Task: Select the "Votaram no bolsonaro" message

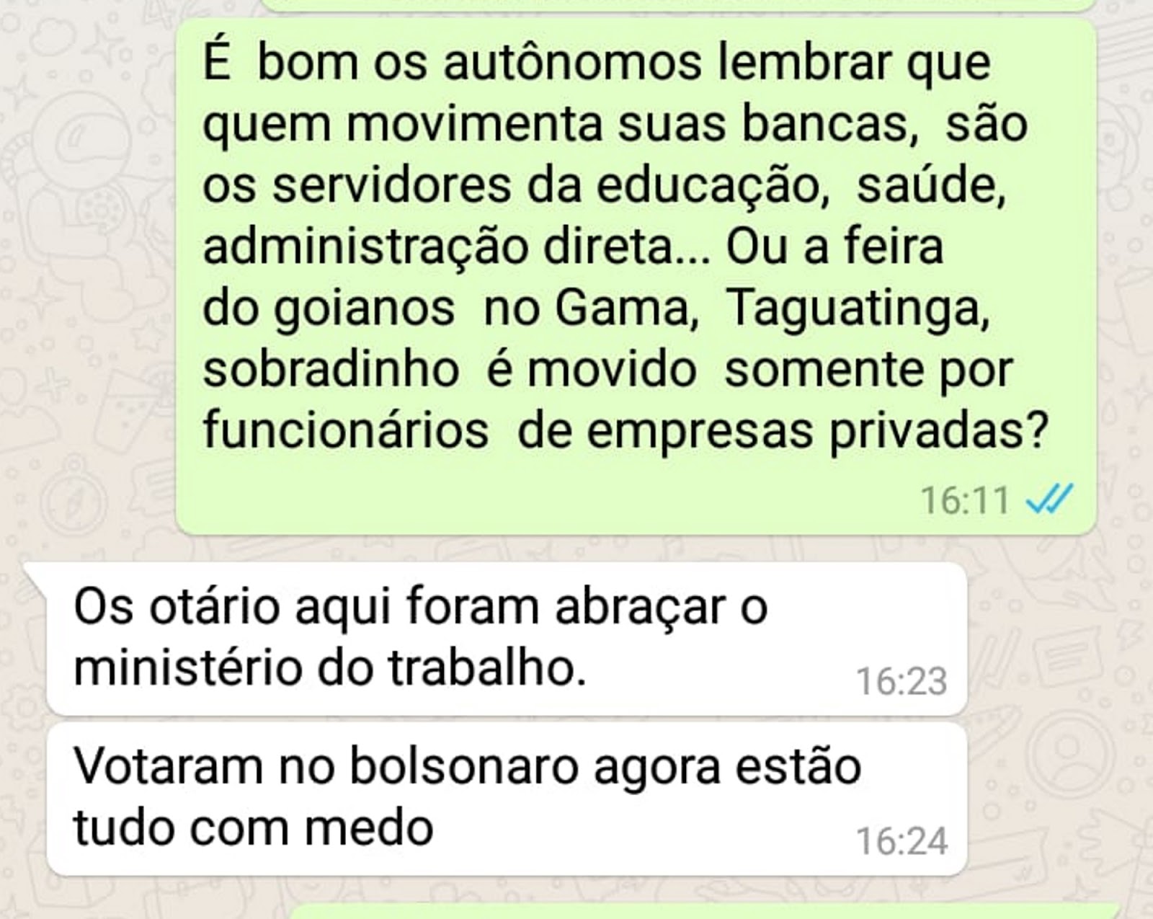Action: click(x=507, y=799)
